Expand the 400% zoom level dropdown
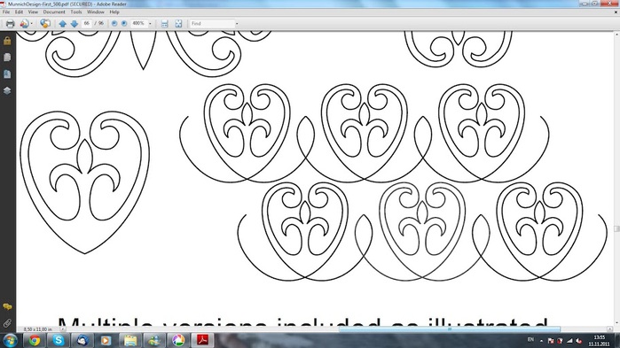Screen dimensions: 620x348 pyautogui.click(x=150, y=24)
